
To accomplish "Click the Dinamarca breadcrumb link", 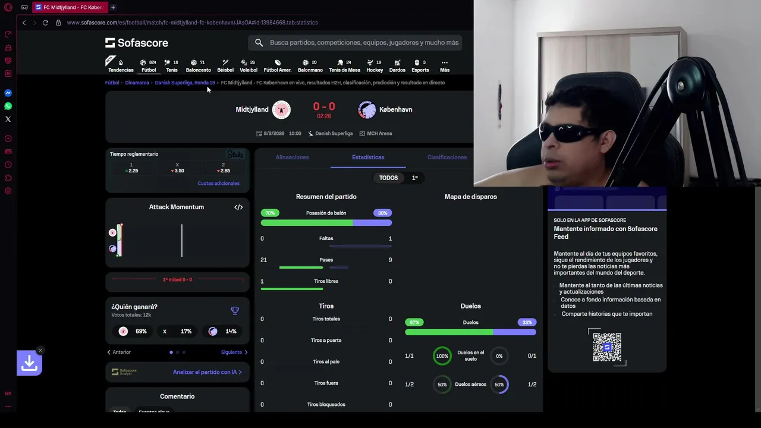I will pyautogui.click(x=137, y=83).
